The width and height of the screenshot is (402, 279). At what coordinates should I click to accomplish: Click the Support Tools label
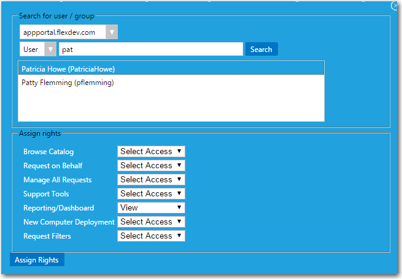[x=46, y=194]
